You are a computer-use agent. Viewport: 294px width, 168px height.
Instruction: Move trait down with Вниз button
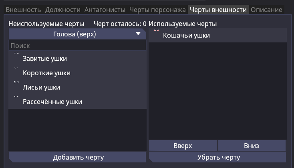coord(252,146)
